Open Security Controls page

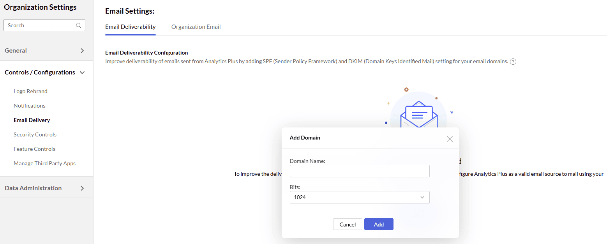pyautogui.click(x=35, y=134)
